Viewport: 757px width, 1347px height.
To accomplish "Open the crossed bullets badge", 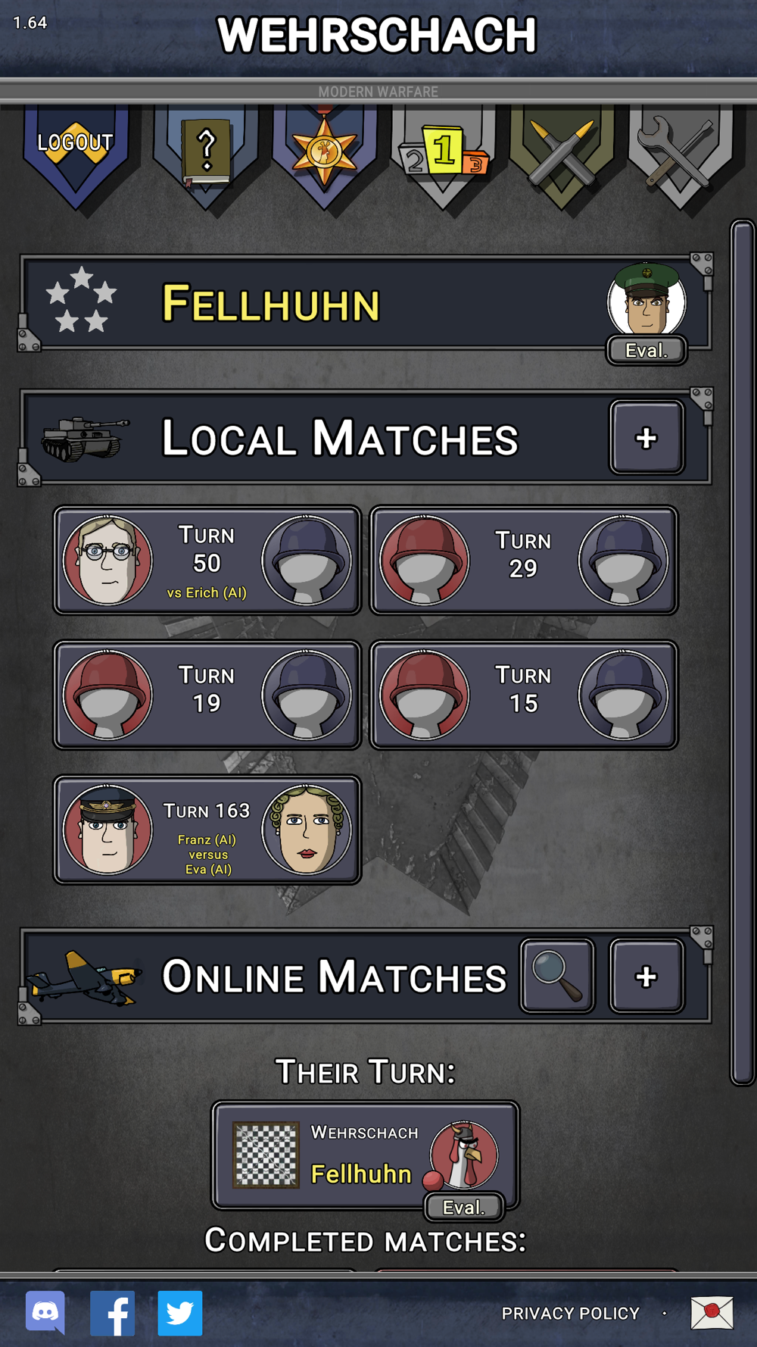I will tap(561, 155).
